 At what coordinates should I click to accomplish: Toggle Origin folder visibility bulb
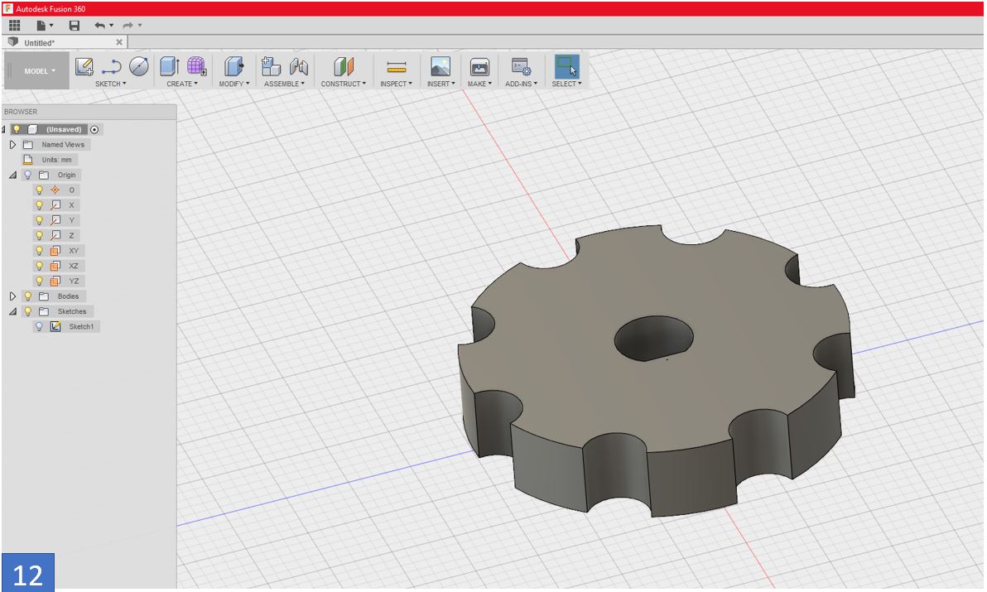tap(27, 175)
